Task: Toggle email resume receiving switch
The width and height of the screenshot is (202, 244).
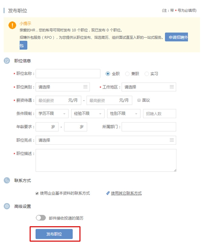Action: click(x=41, y=218)
